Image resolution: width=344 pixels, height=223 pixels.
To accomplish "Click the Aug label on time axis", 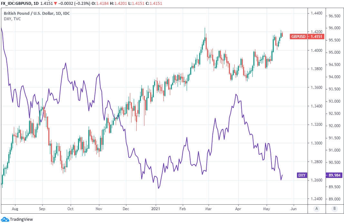I will [15, 209].
